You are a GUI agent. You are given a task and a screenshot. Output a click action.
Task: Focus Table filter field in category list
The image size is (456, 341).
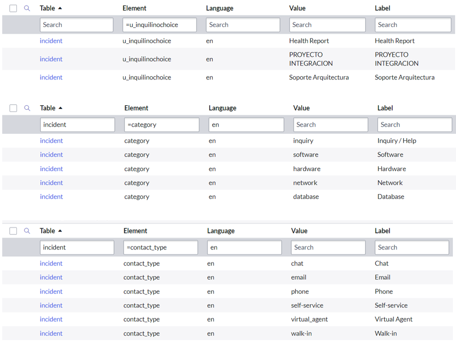[x=77, y=124]
